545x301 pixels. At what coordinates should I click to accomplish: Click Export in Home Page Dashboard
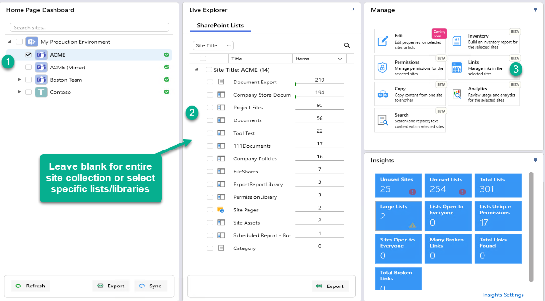click(x=110, y=286)
